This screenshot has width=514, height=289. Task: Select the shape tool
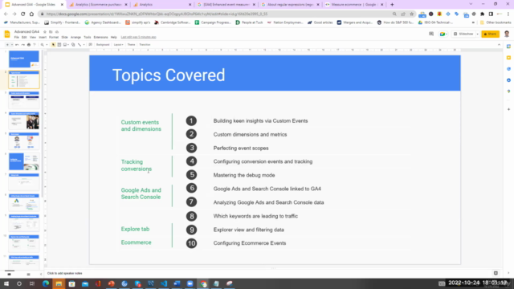tap(73, 45)
